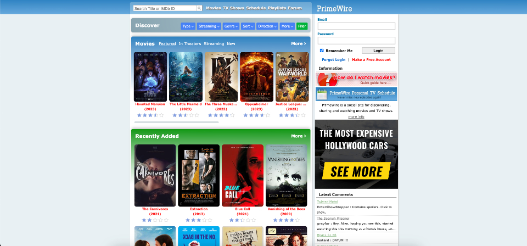Screen dimensions: 527x246
Task: Rate Haunted Mansion using its stars
Action: 150,115
